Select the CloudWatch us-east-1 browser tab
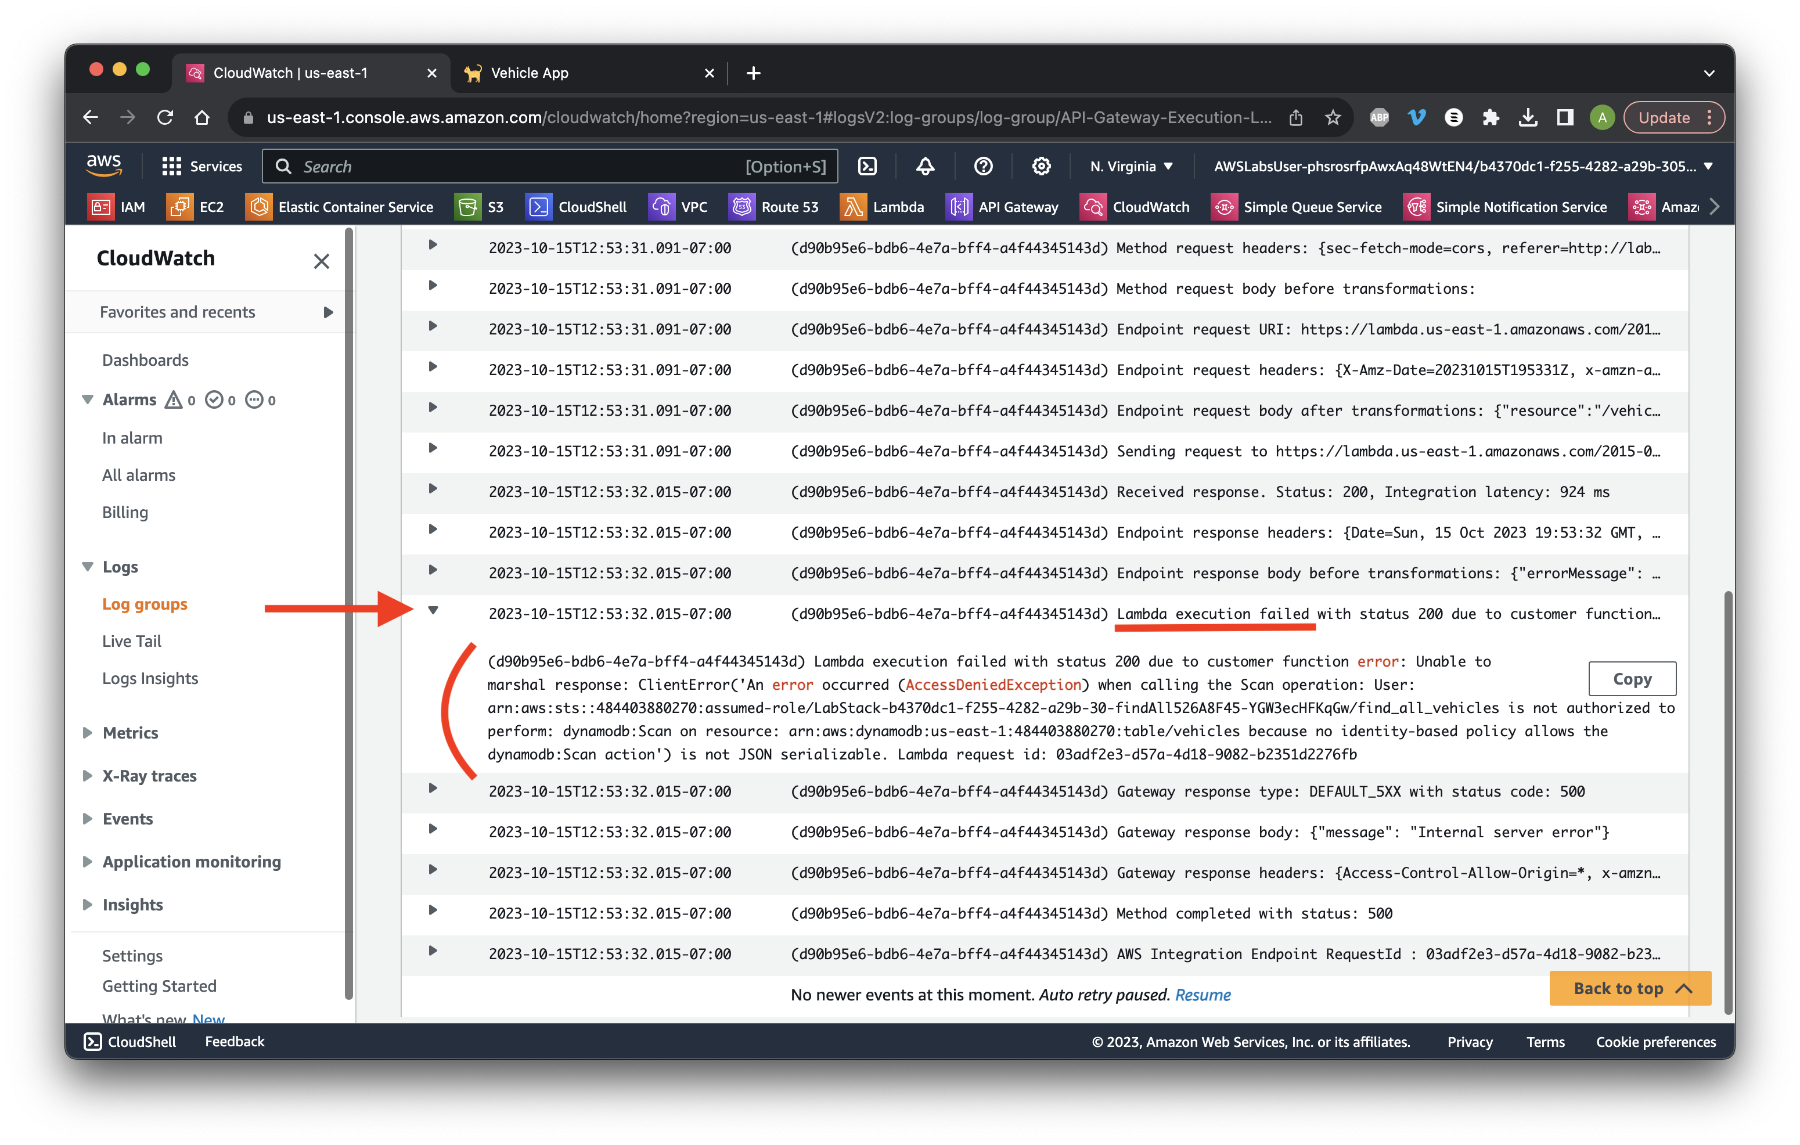Screen dimensions: 1800x1145 tap(311, 73)
